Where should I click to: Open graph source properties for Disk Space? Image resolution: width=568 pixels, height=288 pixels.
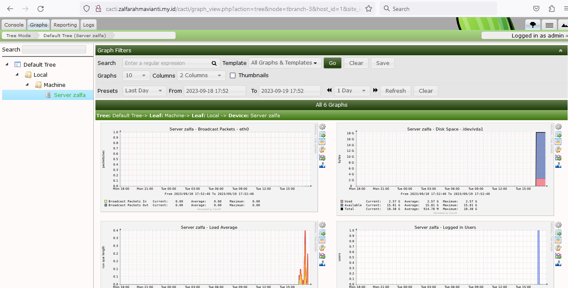(x=558, y=149)
